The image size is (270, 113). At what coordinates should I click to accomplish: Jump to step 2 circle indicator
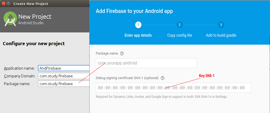tap(180, 25)
